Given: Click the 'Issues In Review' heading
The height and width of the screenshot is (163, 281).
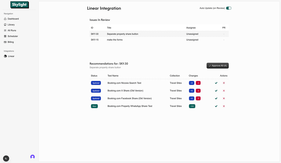Looking at the screenshot, I should click(x=100, y=20).
